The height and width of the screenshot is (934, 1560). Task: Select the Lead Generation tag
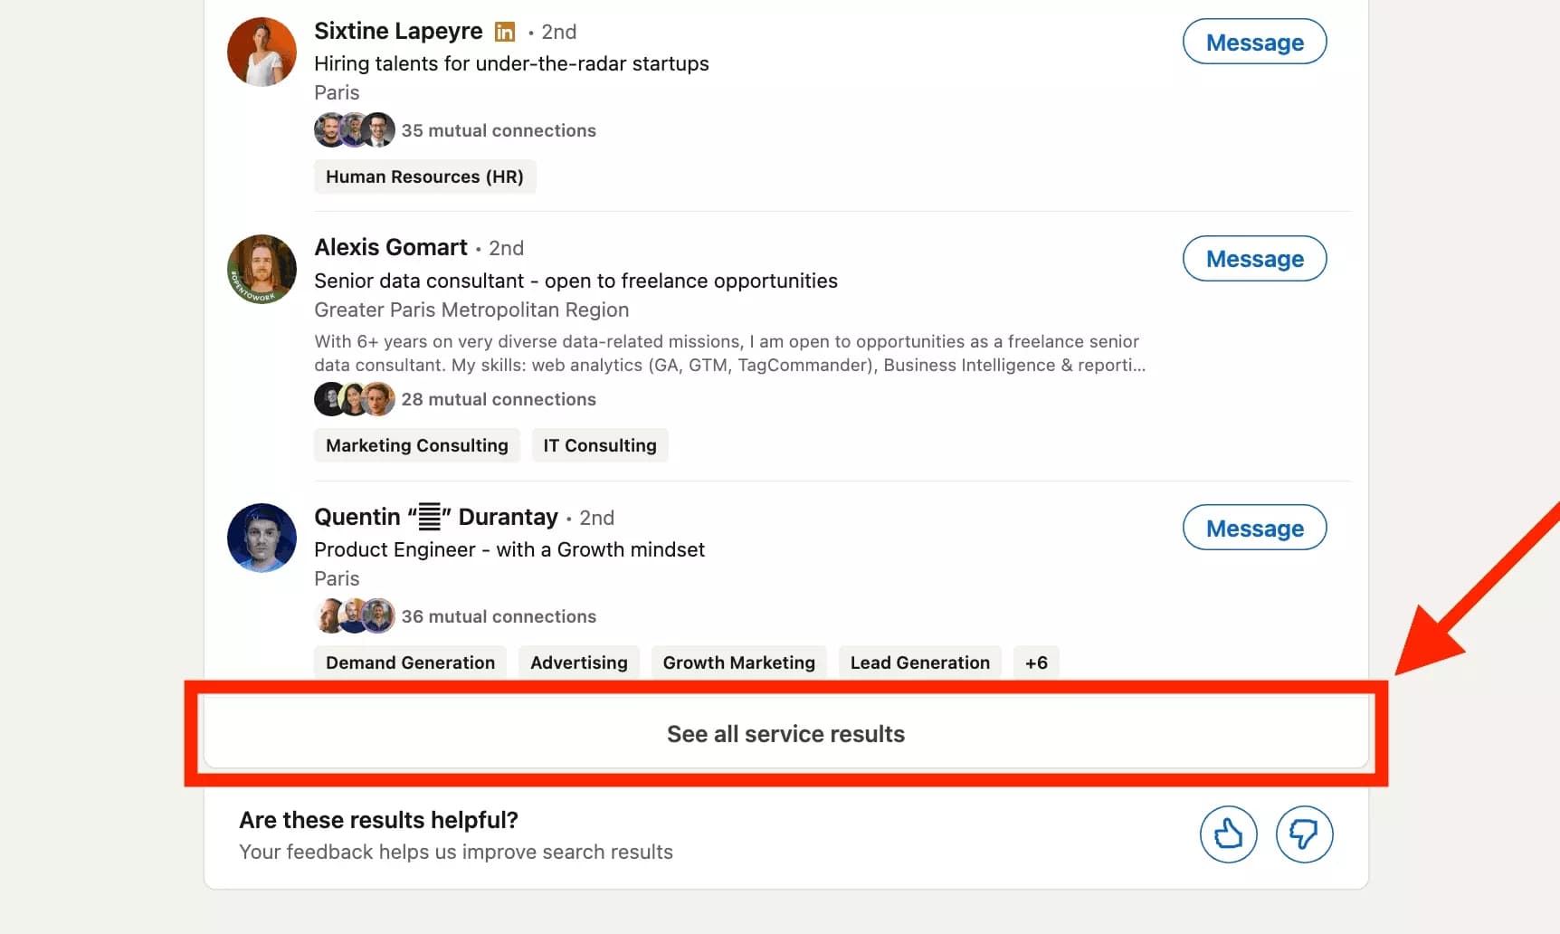click(919, 662)
